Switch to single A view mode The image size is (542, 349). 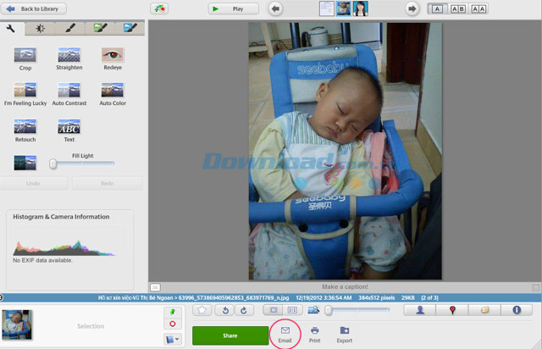437,9
